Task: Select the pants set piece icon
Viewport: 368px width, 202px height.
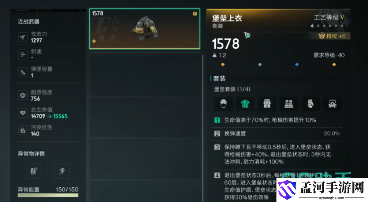Action: tap(267, 104)
